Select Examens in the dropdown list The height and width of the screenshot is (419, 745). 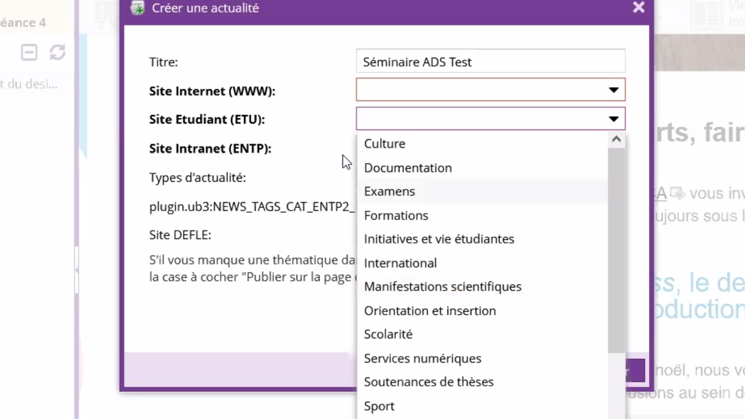(389, 191)
